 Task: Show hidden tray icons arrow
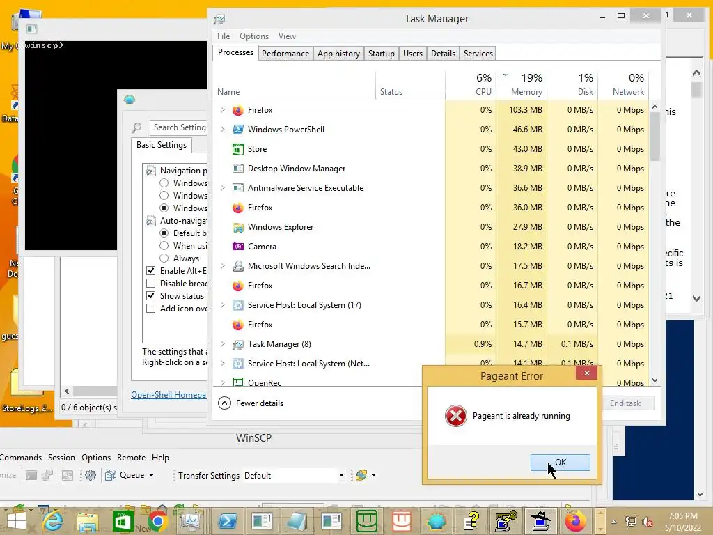pos(614,522)
